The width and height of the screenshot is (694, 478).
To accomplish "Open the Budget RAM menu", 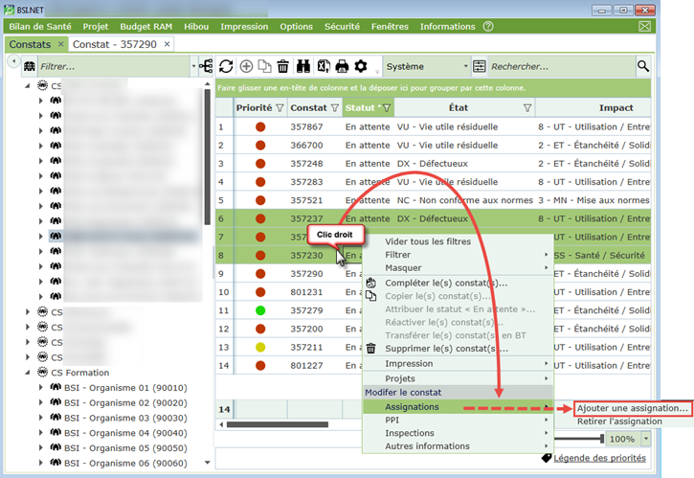I will click(x=146, y=27).
